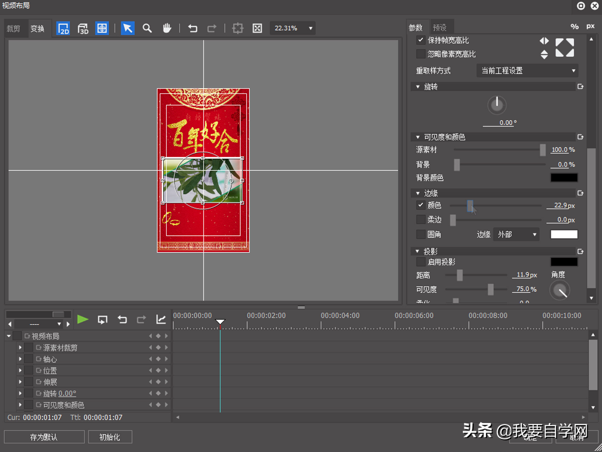The width and height of the screenshot is (602, 452).
Task: Click the fullscreen fit expand icon
Action: click(565, 47)
